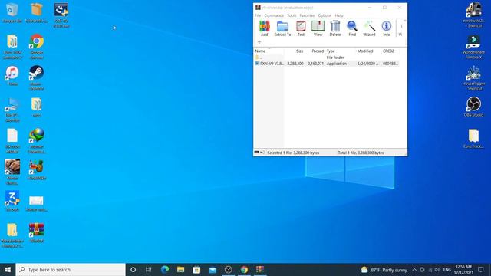Click the 'Type here to search' box
The image size is (491, 276).
(x=71, y=269)
